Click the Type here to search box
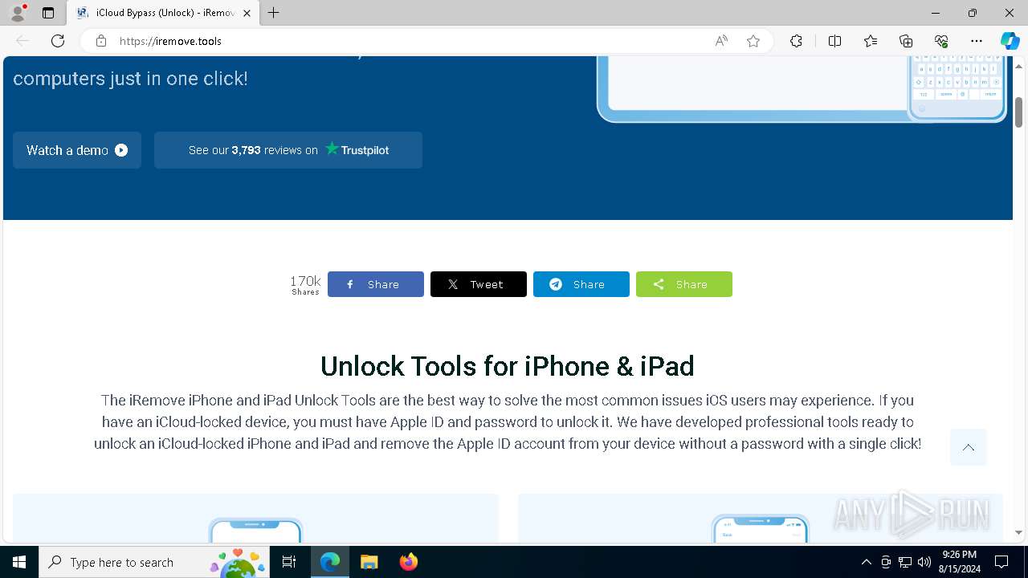 point(154,562)
